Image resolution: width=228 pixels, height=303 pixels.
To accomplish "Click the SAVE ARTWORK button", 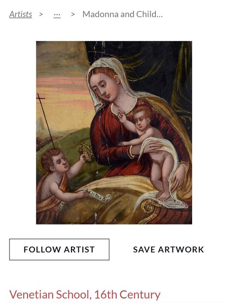I will (168, 249).
